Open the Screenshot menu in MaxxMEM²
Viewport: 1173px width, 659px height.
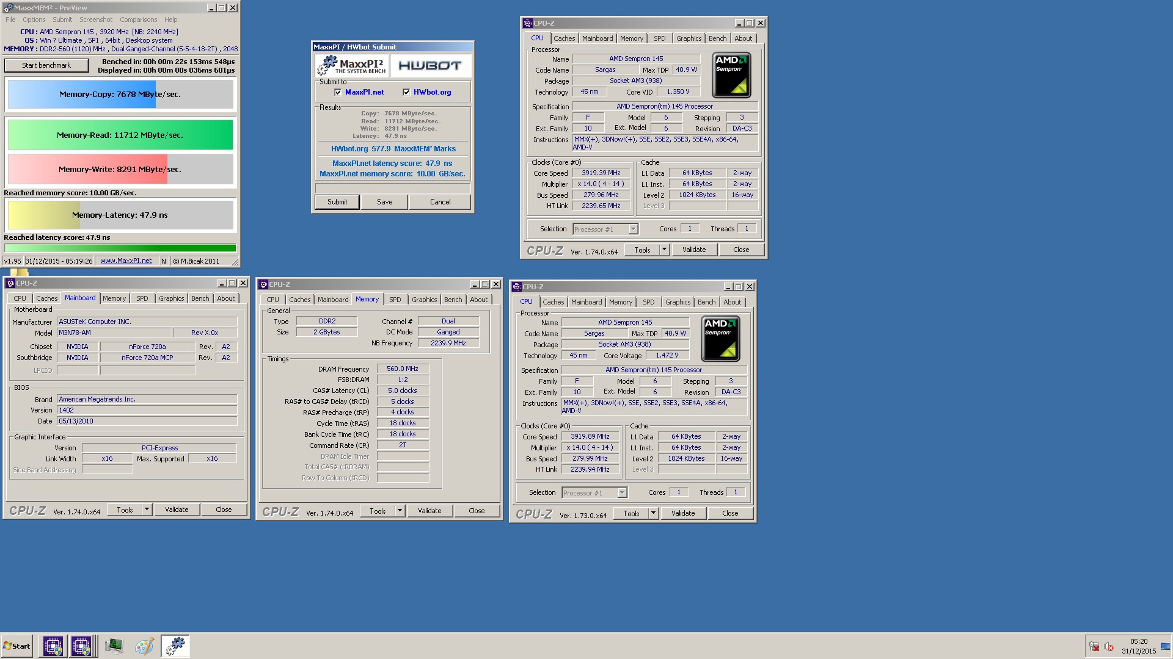point(96,20)
